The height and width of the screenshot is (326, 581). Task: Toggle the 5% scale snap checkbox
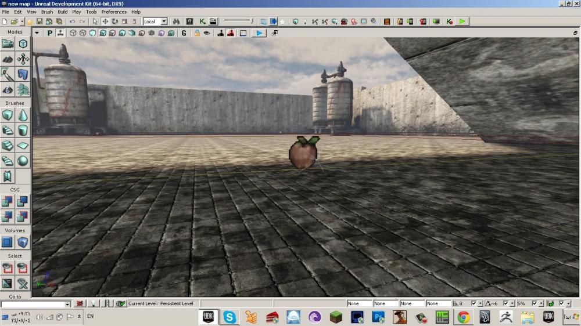pos(535,303)
